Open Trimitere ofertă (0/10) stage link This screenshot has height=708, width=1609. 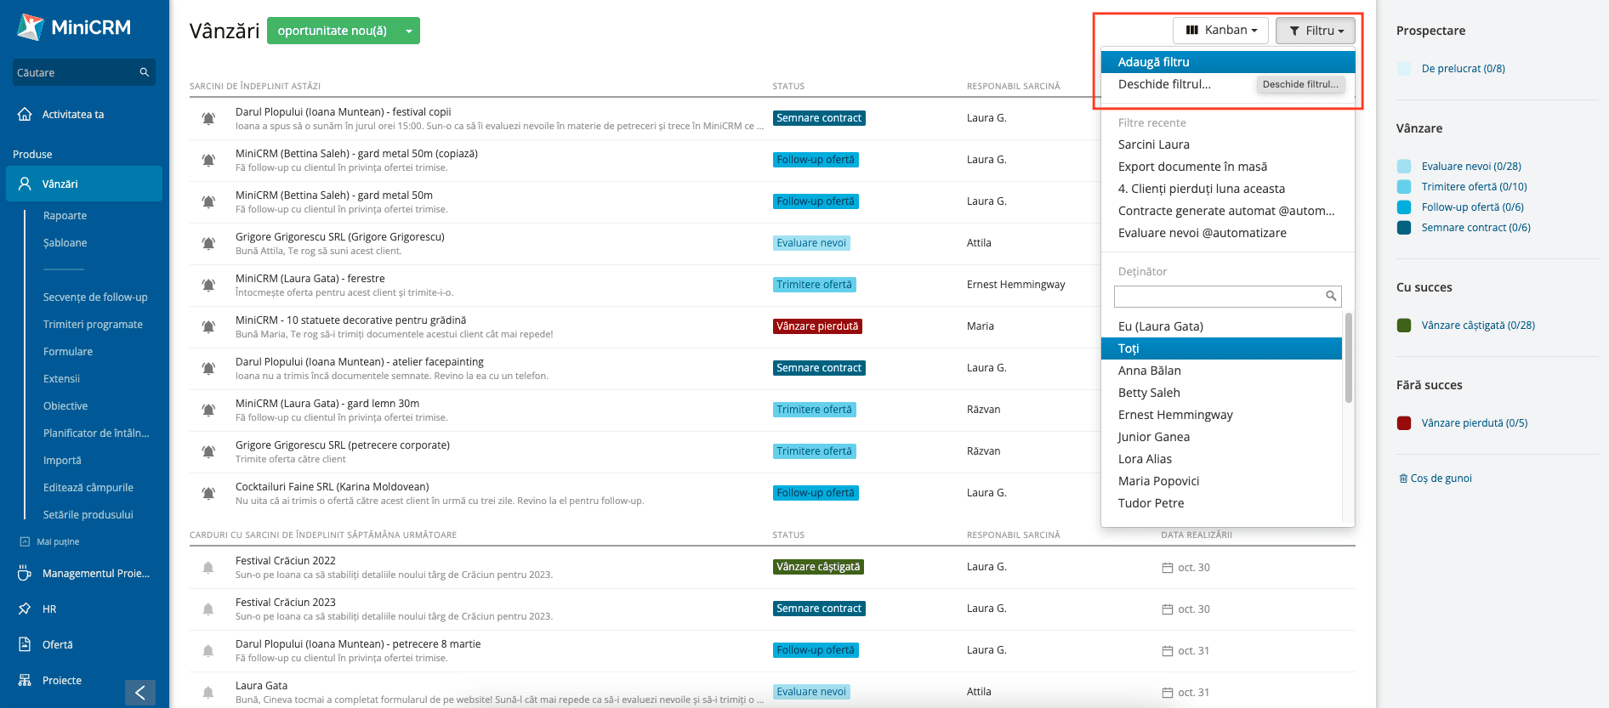pos(1475,186)
